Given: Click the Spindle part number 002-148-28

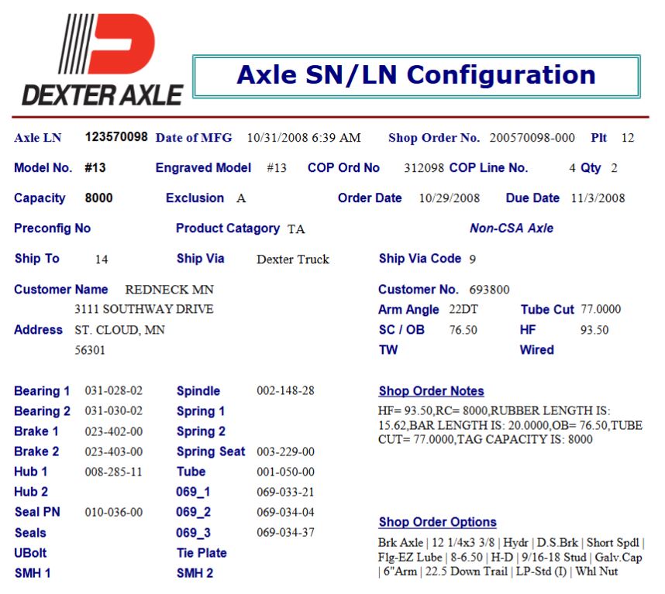Looking at the screenshot, I should 285,391.
